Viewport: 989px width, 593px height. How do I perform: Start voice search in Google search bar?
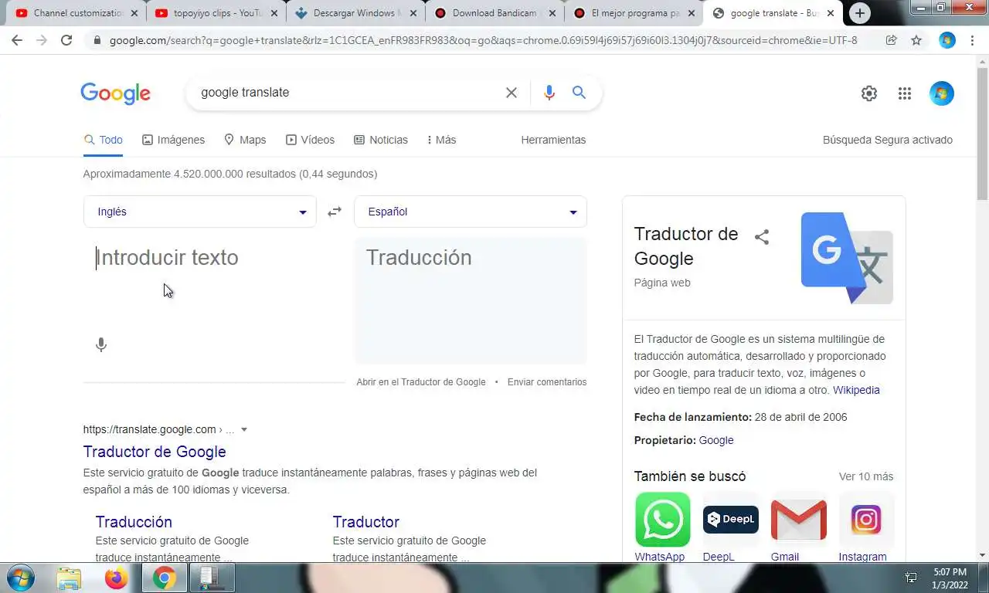click(x=549, y=93)
